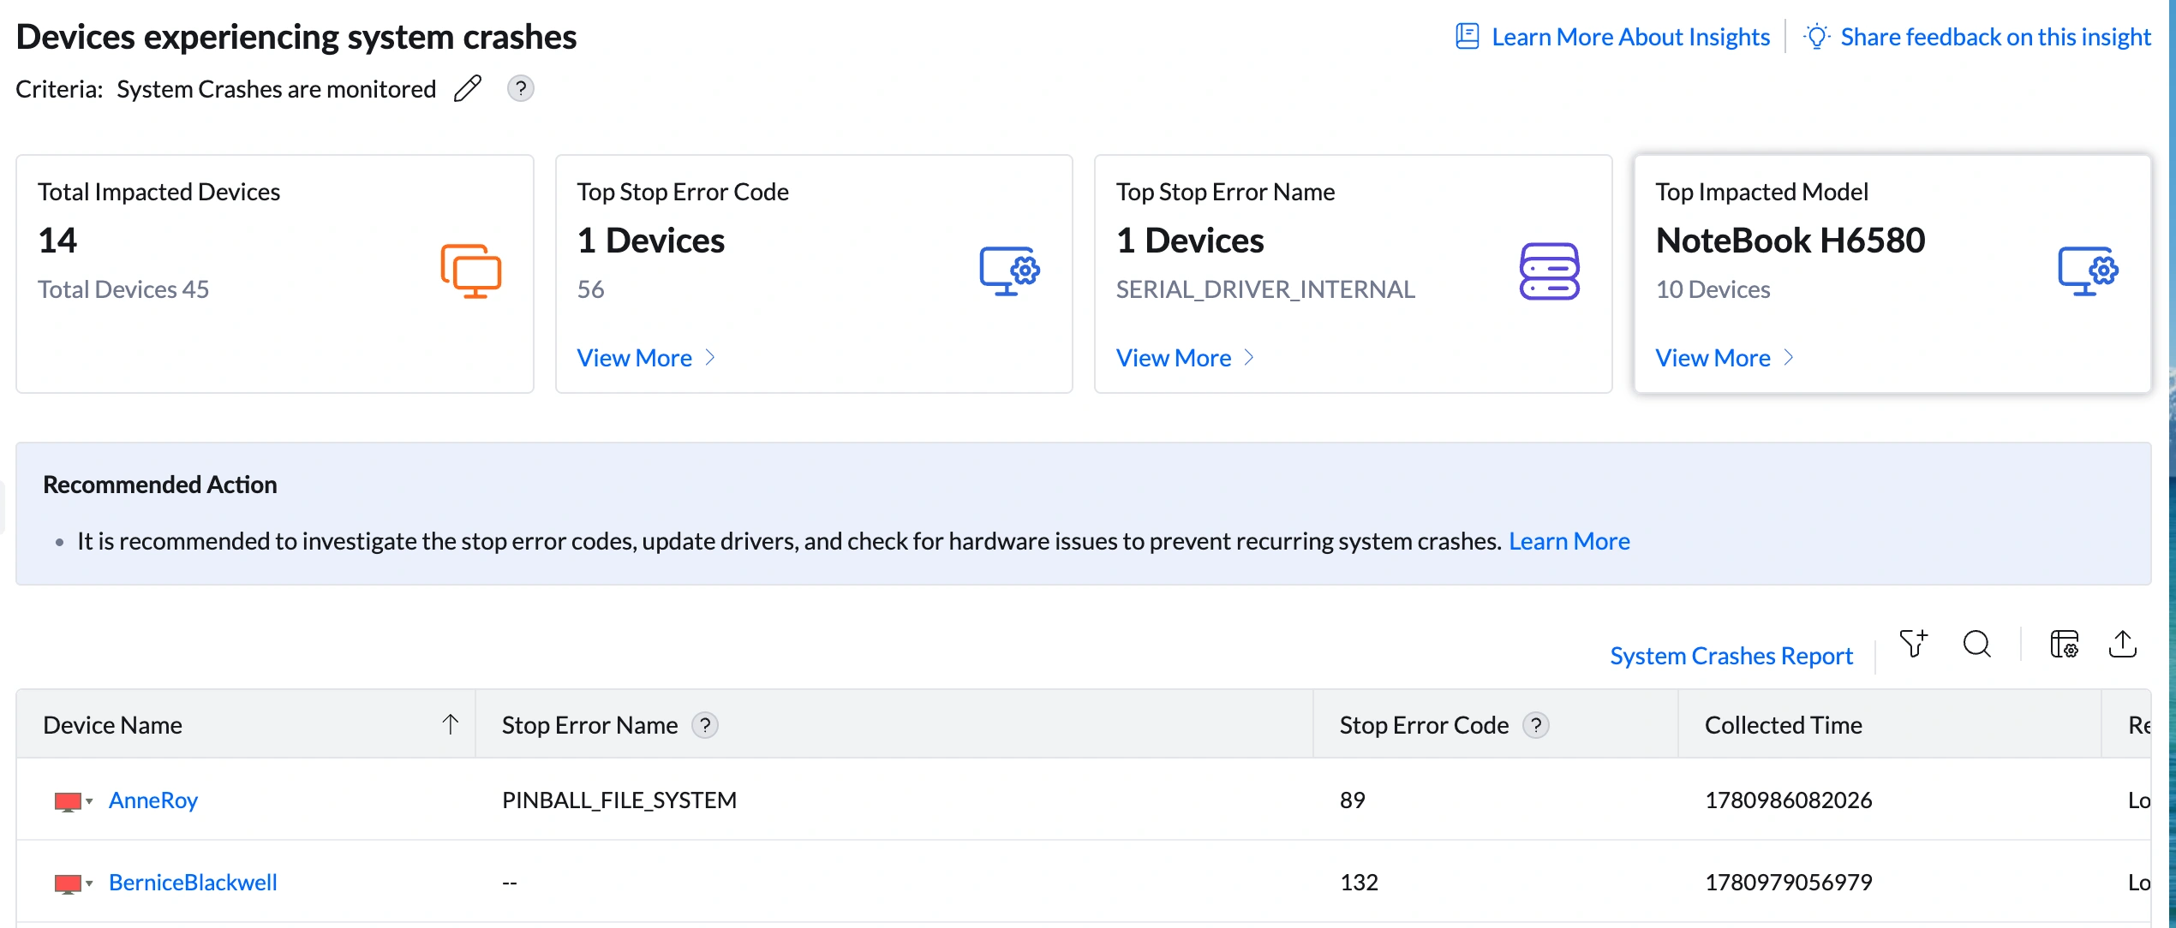
Task: Add a filter with the funnel icon
Action: click(1913, 644)
